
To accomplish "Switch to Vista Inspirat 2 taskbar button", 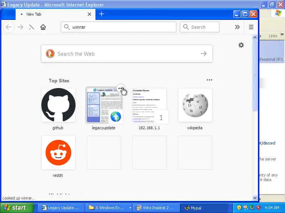I will tap(156, 208).
